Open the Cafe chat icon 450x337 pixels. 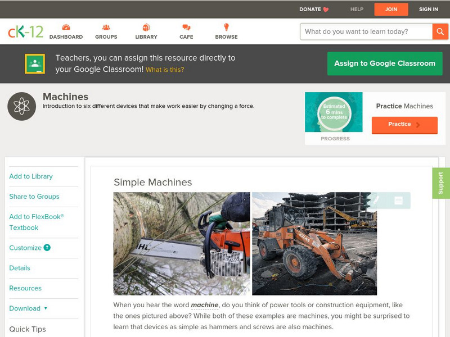(x=186, y=28)
